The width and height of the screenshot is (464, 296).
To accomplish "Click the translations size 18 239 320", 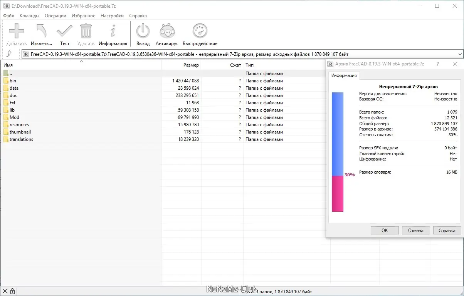I will coord(188,139).
